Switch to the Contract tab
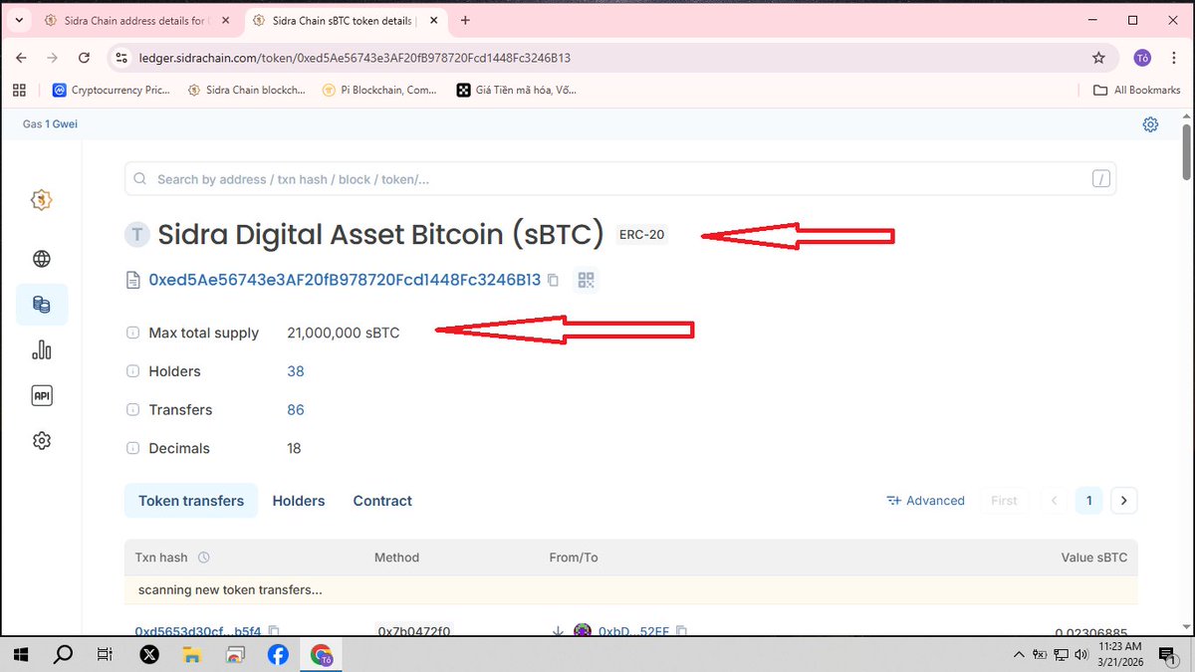The width and height of the screenshot is (1195, 672). pyautogui.click(x=382, y=501)
